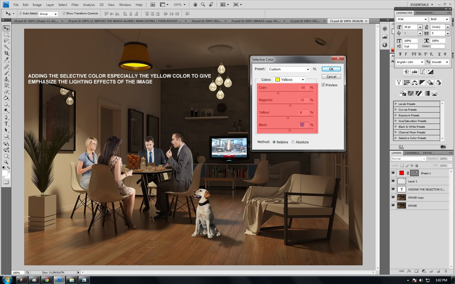Open the Preset dropdown set to Custom
The height and width of the screenshot is (284, 455).
pyautogui.click(x=289, y=69)
